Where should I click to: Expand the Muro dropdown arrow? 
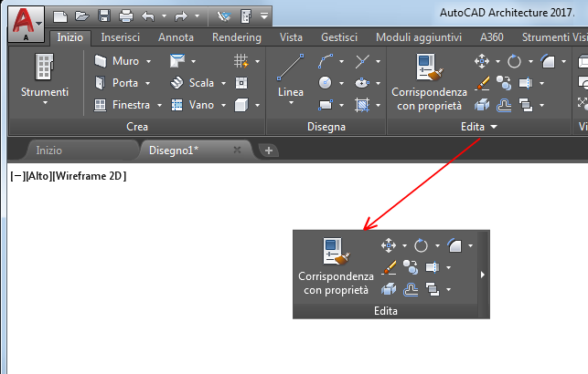click(x=148, y=61)
